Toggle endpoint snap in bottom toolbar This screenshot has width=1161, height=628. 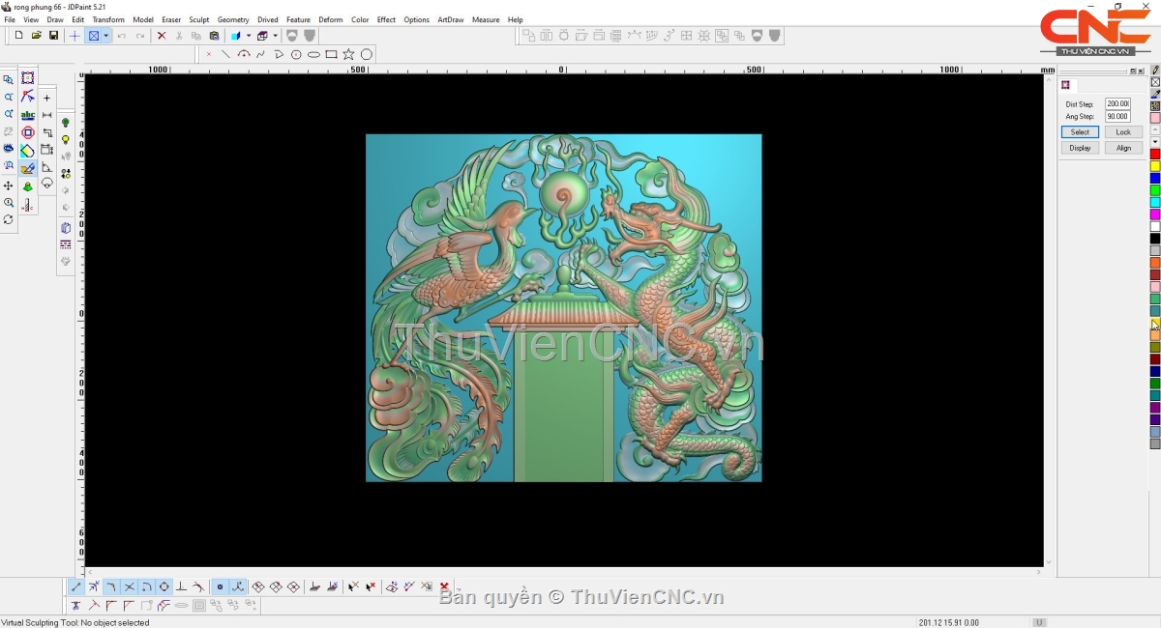coord(76,586)
